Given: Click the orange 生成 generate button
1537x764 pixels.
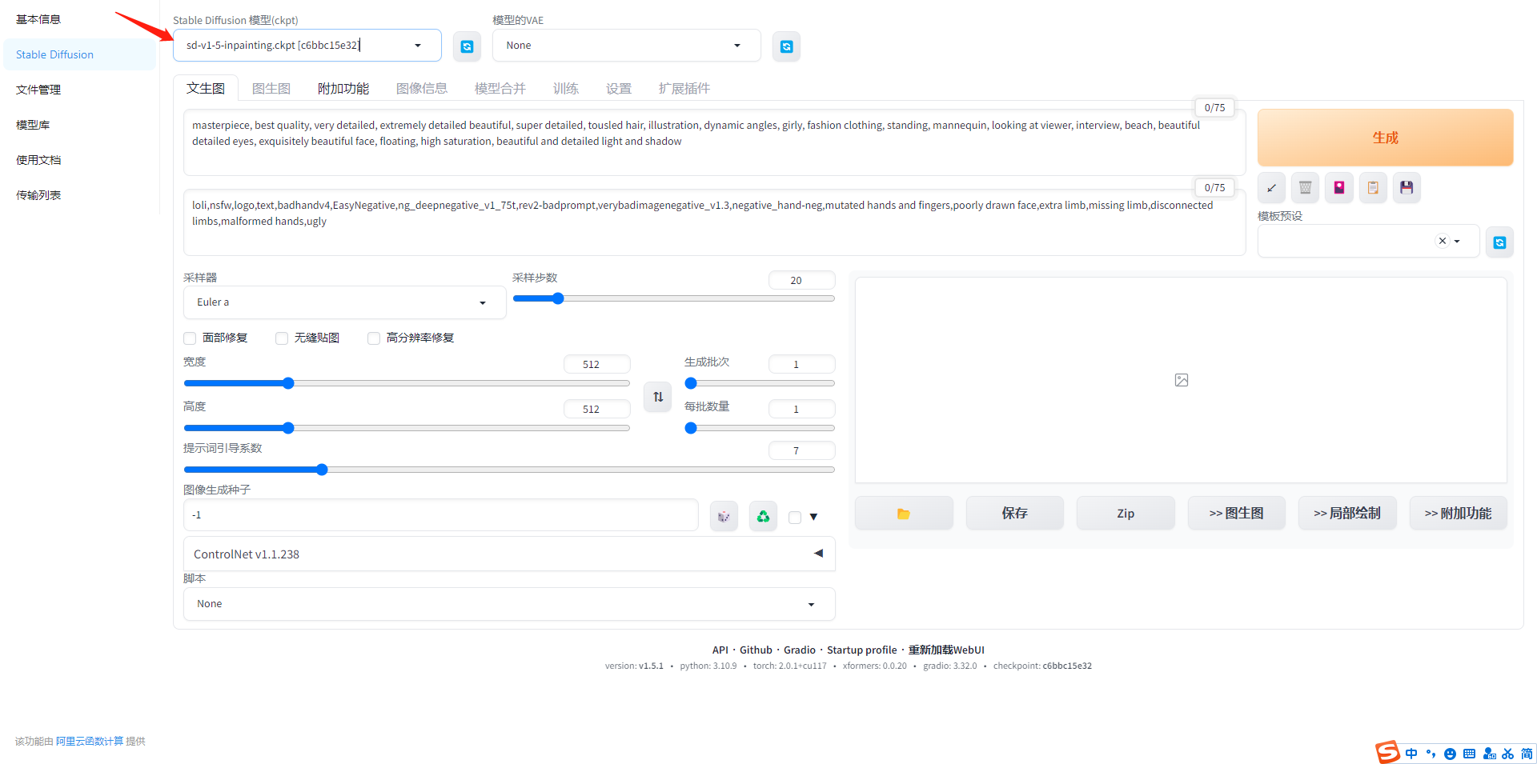Looking at the screenshot, I should (x=1385, y=138).
